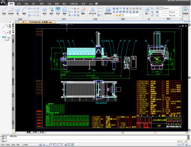191x147 pixels.
Task: Switch to the 插入 (Insert) ribbon tab
Action: (x=34, y=4)
